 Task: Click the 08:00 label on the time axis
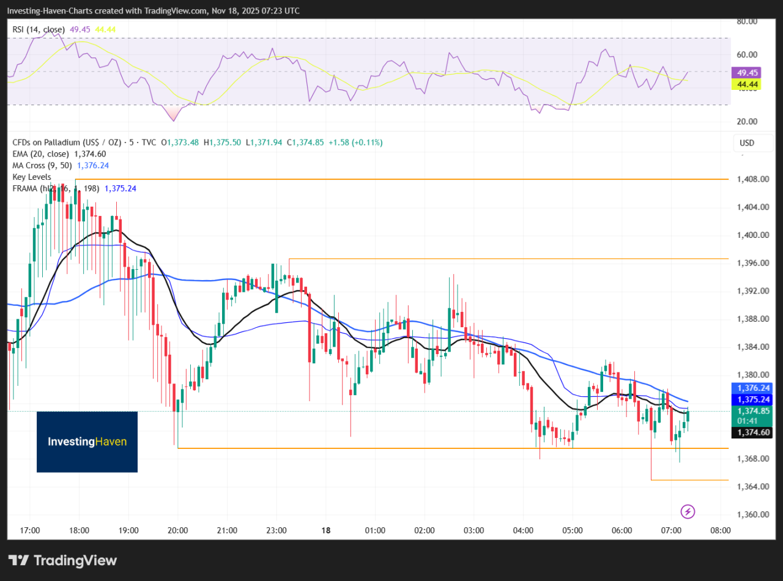721,530
